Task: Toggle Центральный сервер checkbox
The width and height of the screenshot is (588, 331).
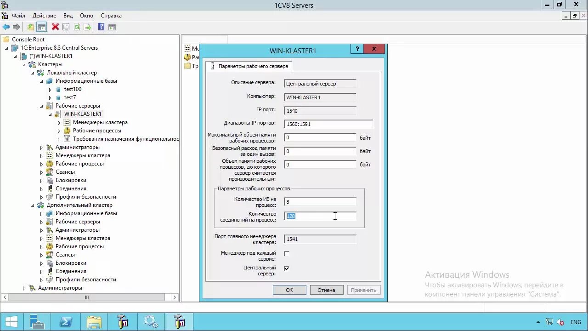Action: [x=287, y=268]
